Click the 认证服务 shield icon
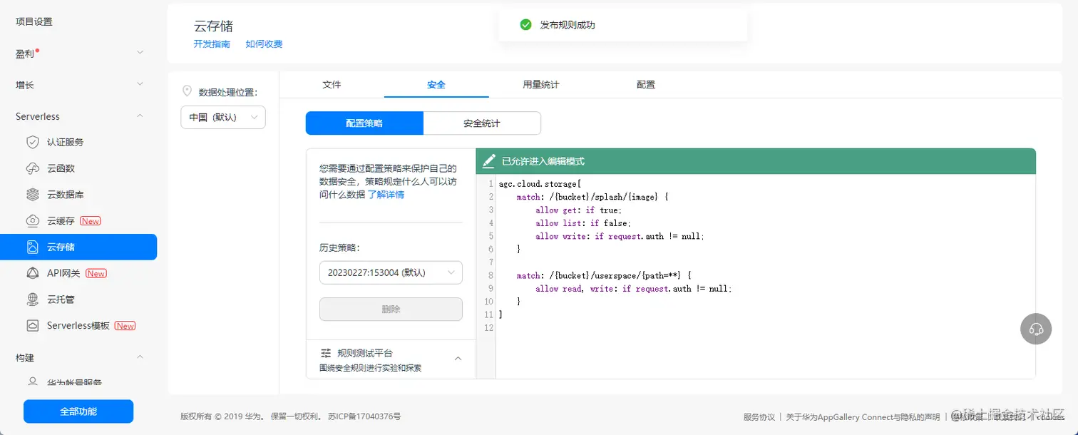This screenshot has height=435, width=1078. tap(32, 142)
